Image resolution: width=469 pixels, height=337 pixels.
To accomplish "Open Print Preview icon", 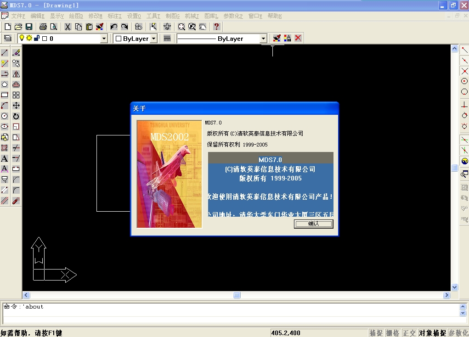I will 54,27.
